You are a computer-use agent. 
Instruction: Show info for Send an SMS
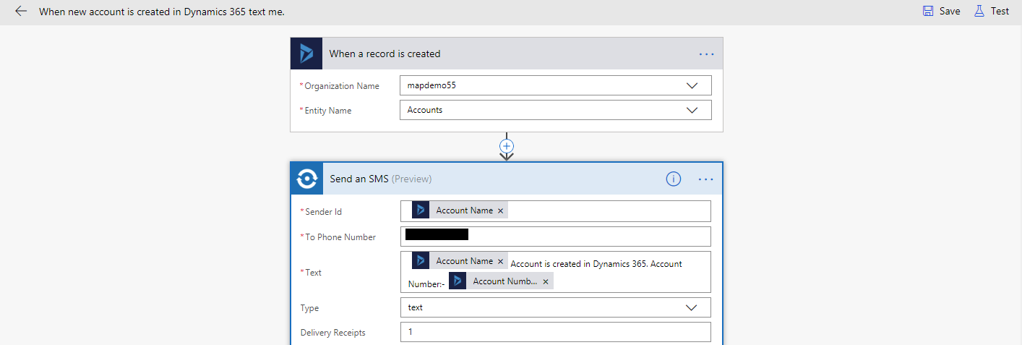(x=674, y=179)
